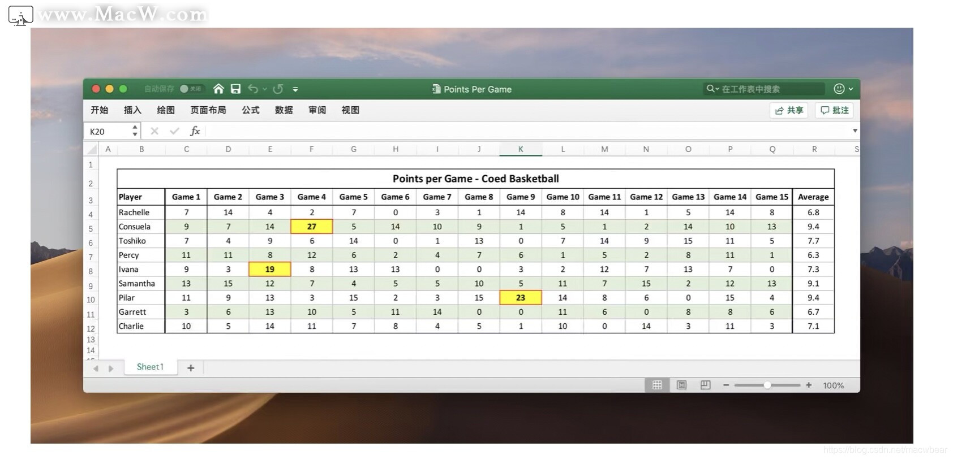
Task: Open the Customize Quick Access Toolbar dropdown
Action: [x=295, y=89]
